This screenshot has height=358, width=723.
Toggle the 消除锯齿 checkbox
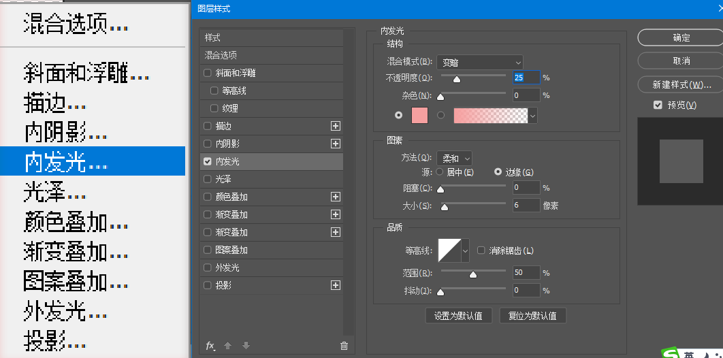coord(481,250)
